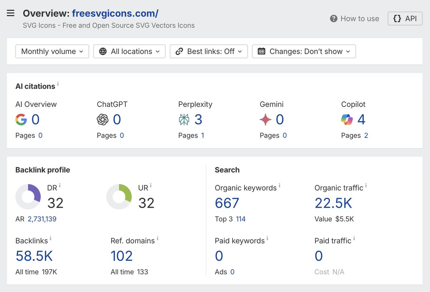Click the link chain icon in Best links
Screen dimensions: 430x292
tap(179, 51)
